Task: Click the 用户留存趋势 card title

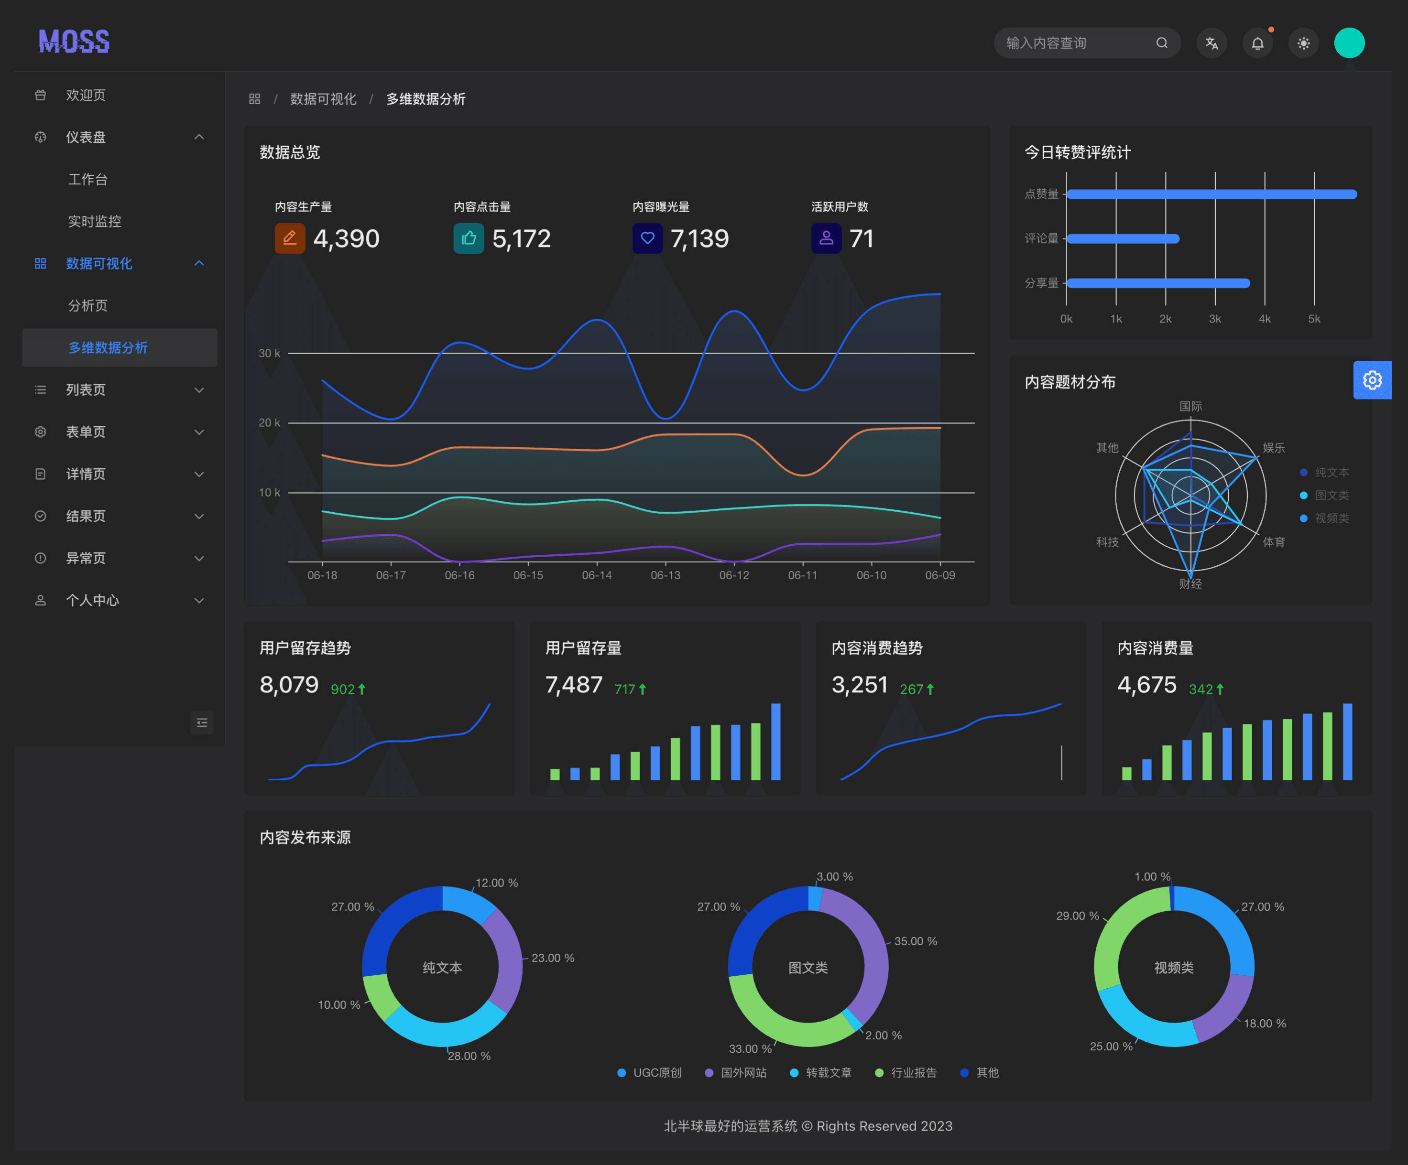Action: coord(305,648)
